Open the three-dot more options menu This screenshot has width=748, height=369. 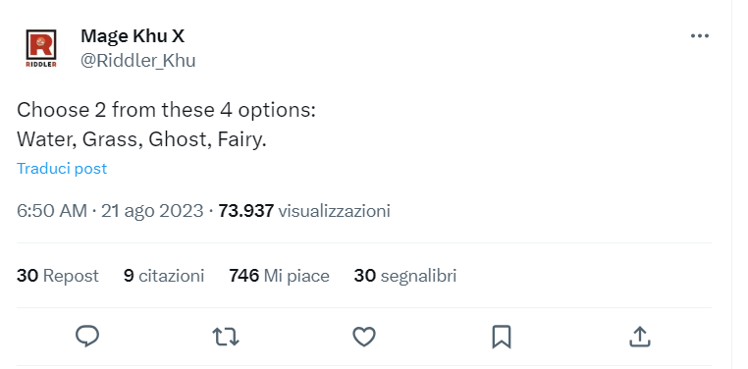coord(699,36)
